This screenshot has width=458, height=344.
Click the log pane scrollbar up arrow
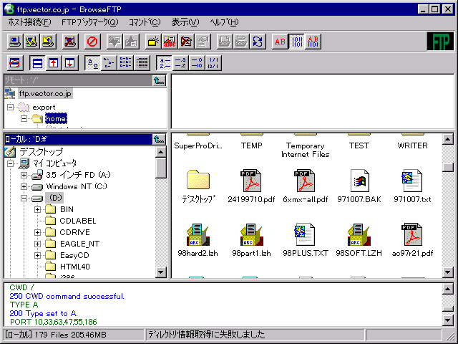[448, 289]
